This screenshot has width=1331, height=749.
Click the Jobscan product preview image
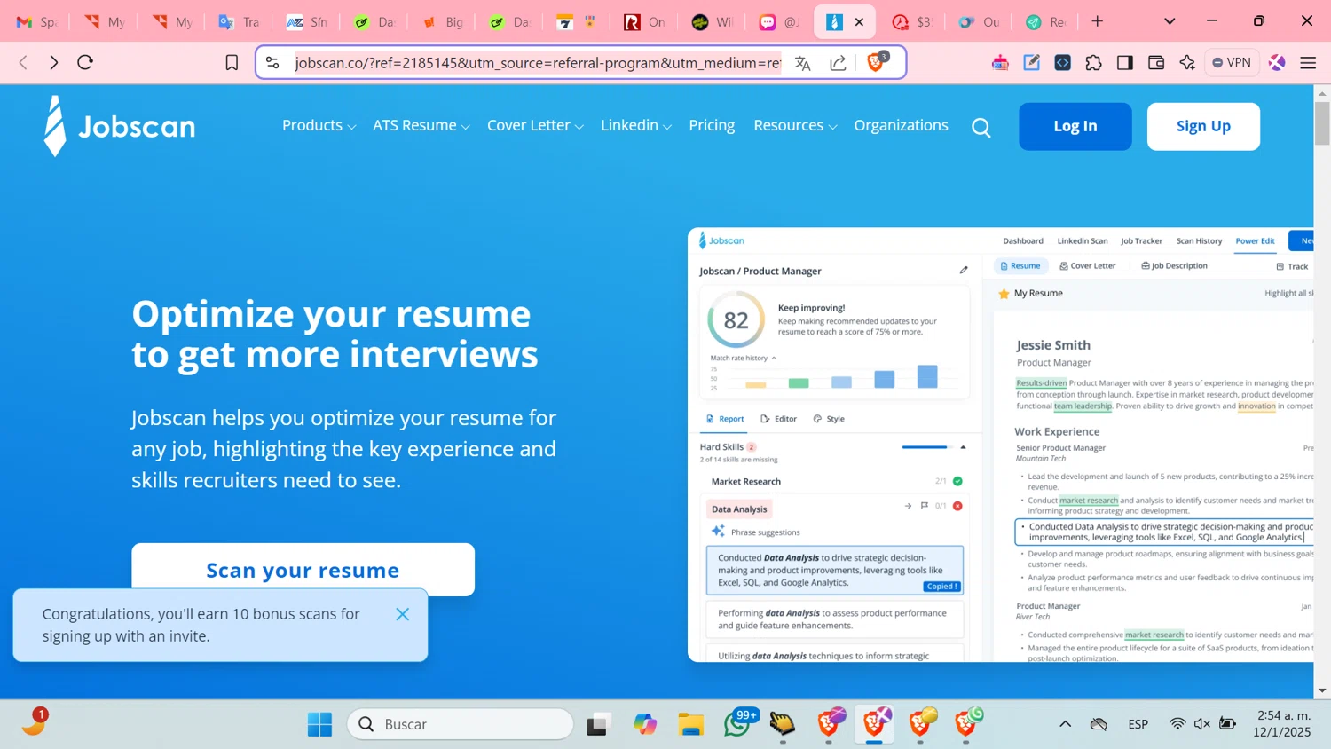click(x=1000, y=445)
